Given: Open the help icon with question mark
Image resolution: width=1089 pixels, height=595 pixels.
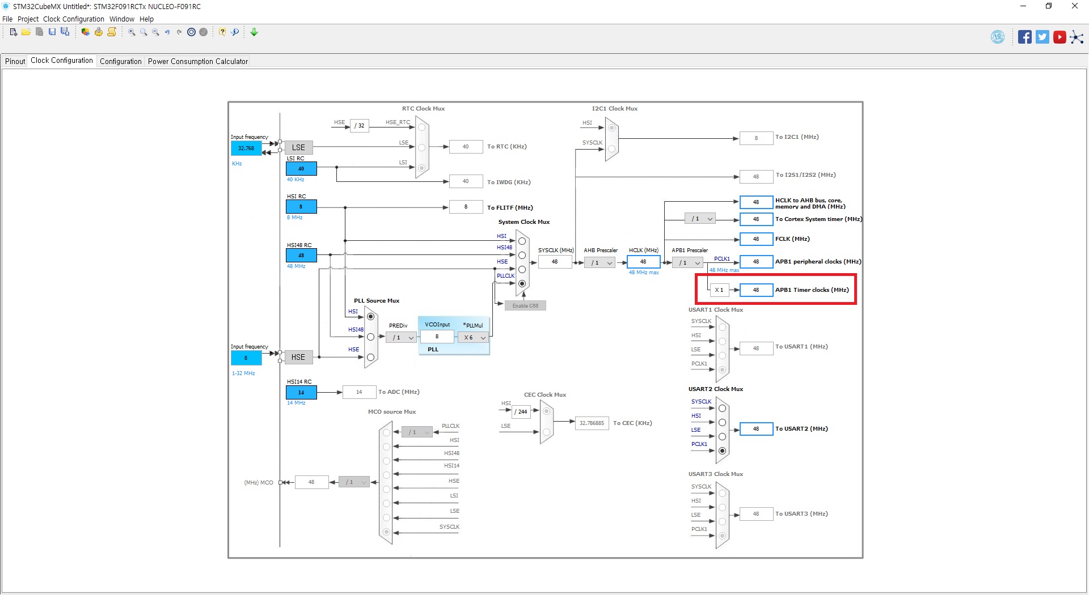Looking at the screenshot, I should coord(222,32).
